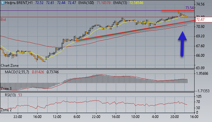
Task: Click the 20:00 time axis label
Action: click(x=175, y=117)
